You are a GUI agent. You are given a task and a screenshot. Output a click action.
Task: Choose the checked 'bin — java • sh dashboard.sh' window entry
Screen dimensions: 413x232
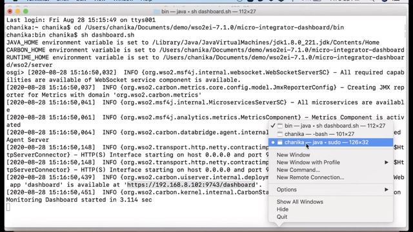coord(330,126)
